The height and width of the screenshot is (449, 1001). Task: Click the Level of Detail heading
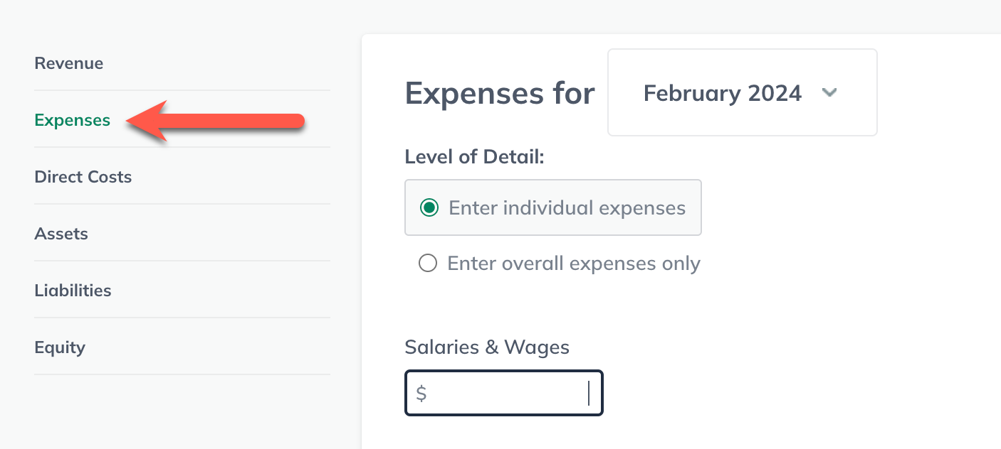(x=474, y=156)
